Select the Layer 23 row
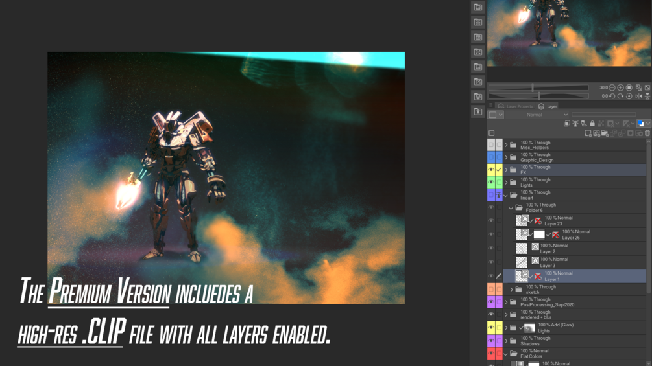 coord(575,220)
